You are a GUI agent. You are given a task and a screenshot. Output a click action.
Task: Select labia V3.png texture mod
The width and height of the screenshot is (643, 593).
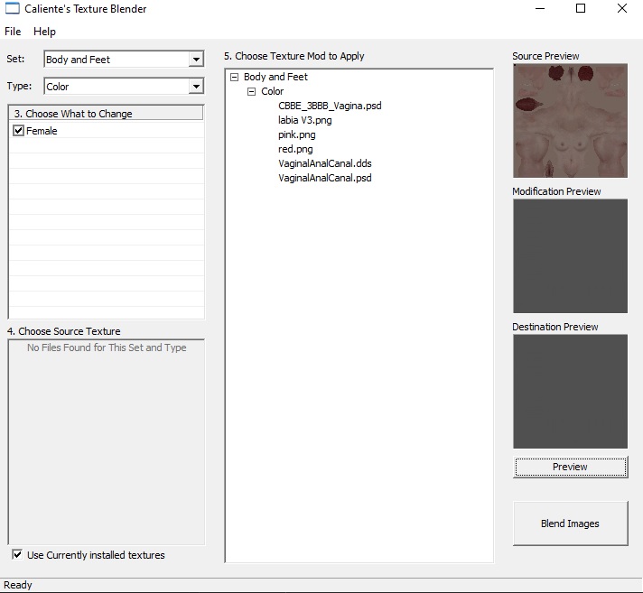click(x=304, y=120)
